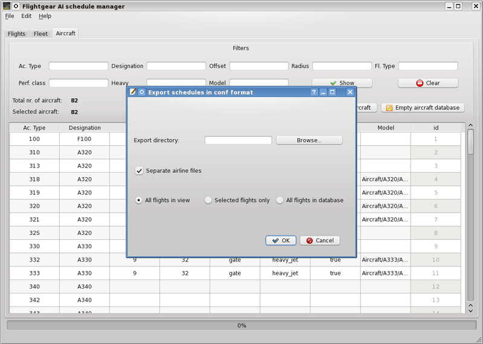This screenshot has width=483, height=344.
Task: Open the File menu
Action: tap(10, 16)
